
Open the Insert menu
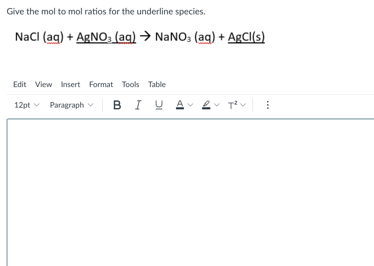click(70, 84)
